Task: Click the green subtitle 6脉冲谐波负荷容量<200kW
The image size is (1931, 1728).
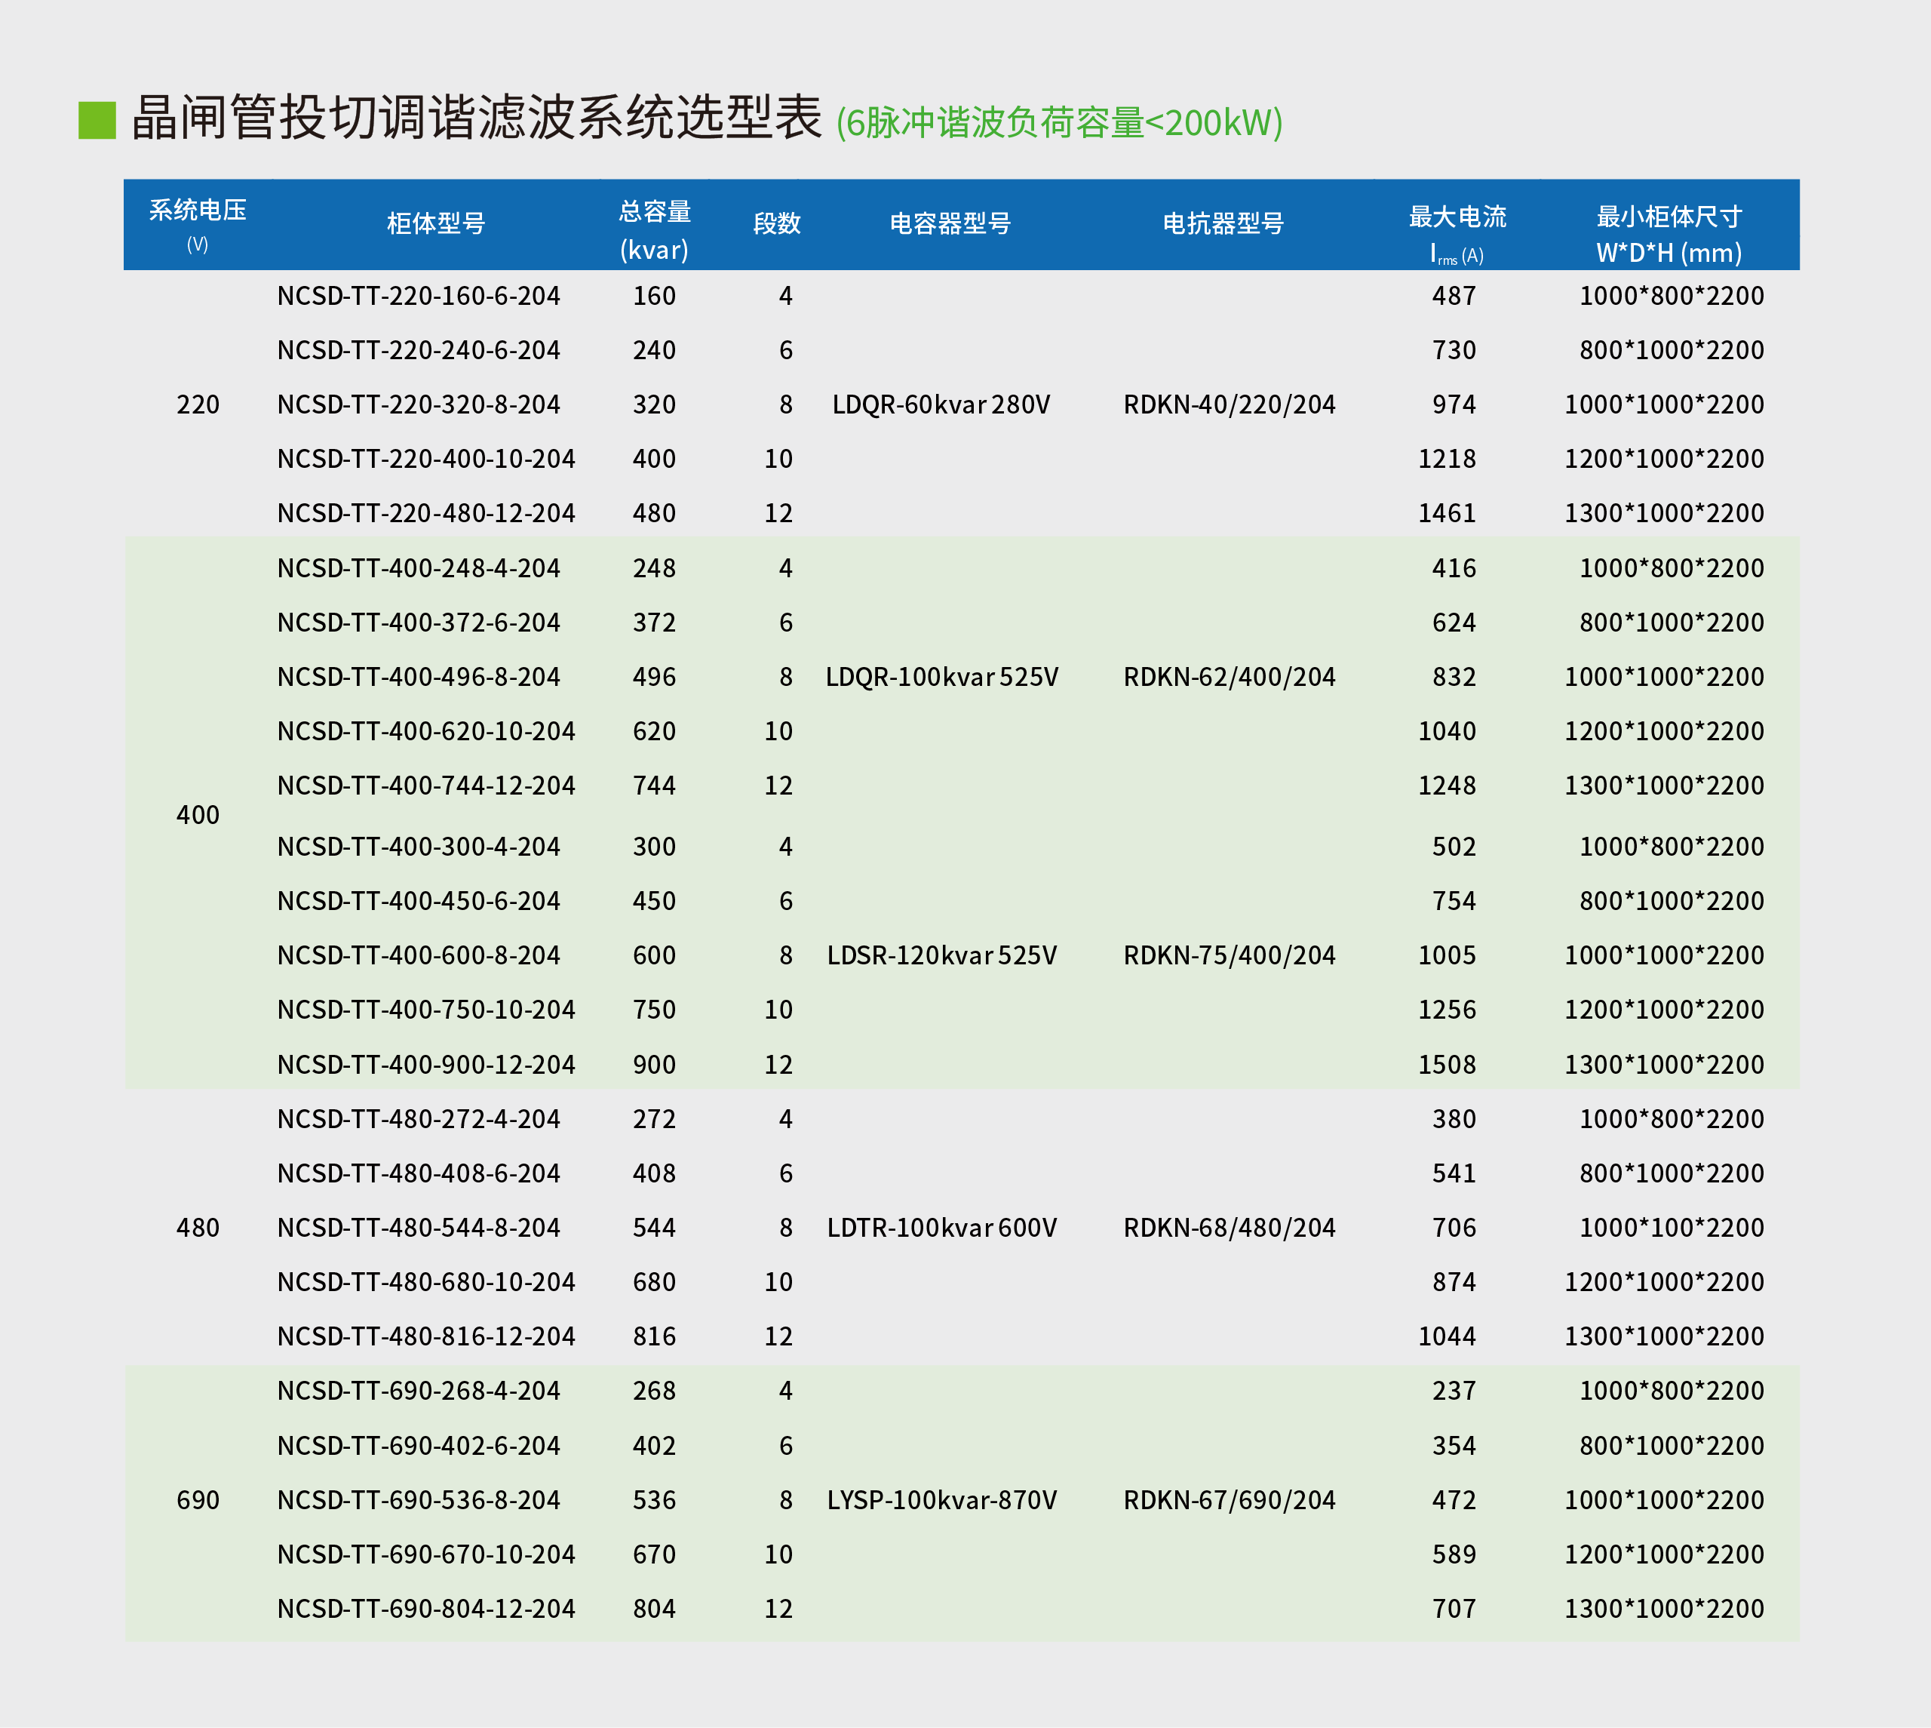Action: [1059, 124]
